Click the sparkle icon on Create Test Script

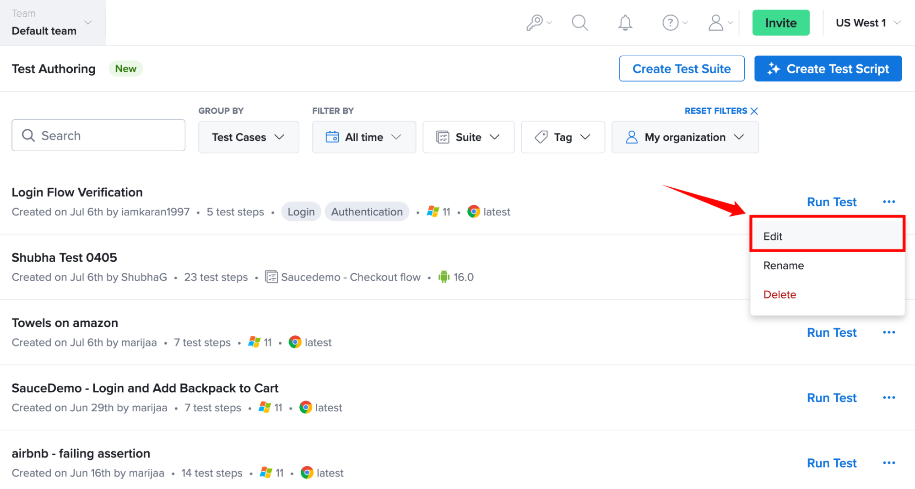pyautogui.click(x=774, y=69)
